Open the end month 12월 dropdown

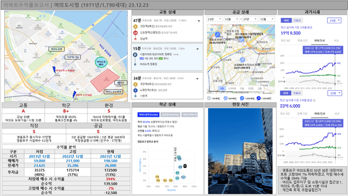267,20
